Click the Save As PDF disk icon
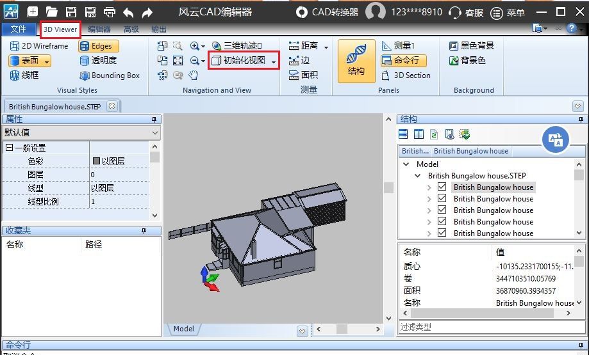The image size is (589, 355). point(90,12)
